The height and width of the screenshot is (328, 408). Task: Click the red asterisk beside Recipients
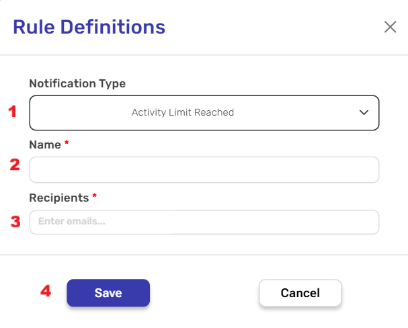pos(95,197)
